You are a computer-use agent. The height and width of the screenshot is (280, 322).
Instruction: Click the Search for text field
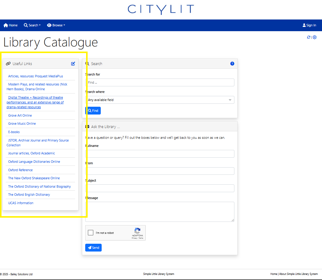160,82
